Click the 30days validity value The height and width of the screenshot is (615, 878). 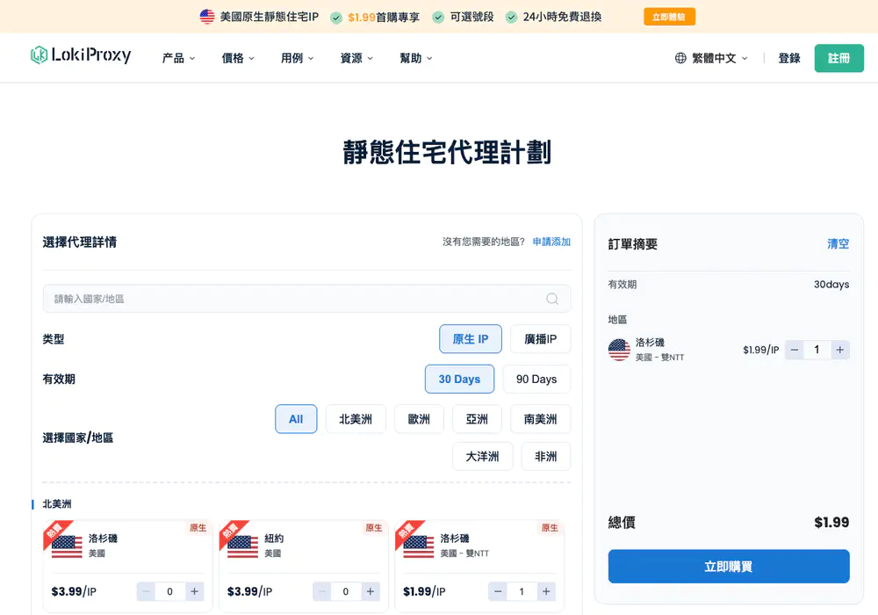831,285
